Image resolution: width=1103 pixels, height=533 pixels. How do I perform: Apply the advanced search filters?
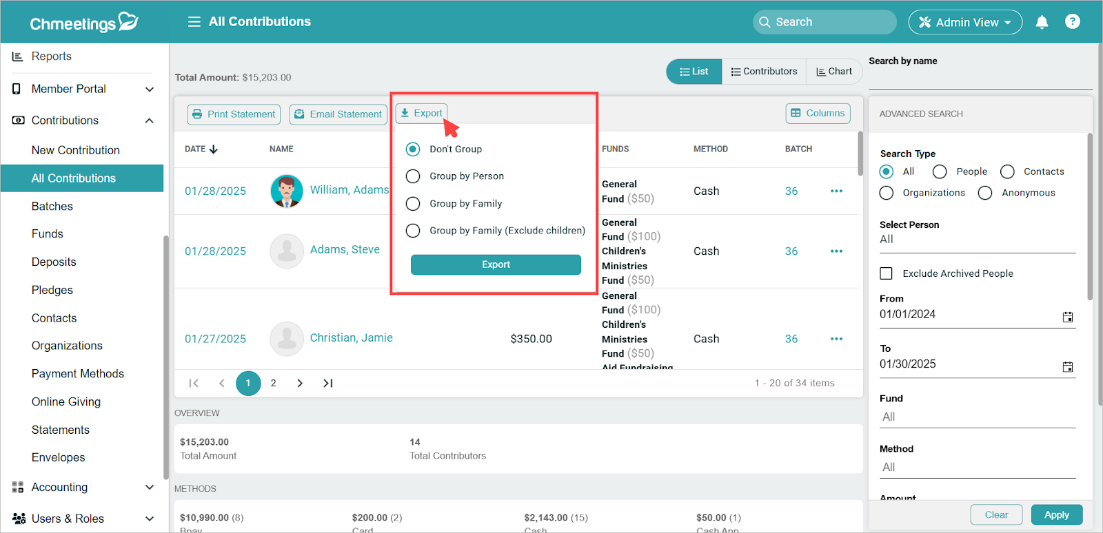1057,515
